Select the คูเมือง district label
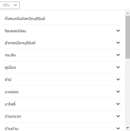The width and height of the screenshot is (130, 131). (10, 67)
